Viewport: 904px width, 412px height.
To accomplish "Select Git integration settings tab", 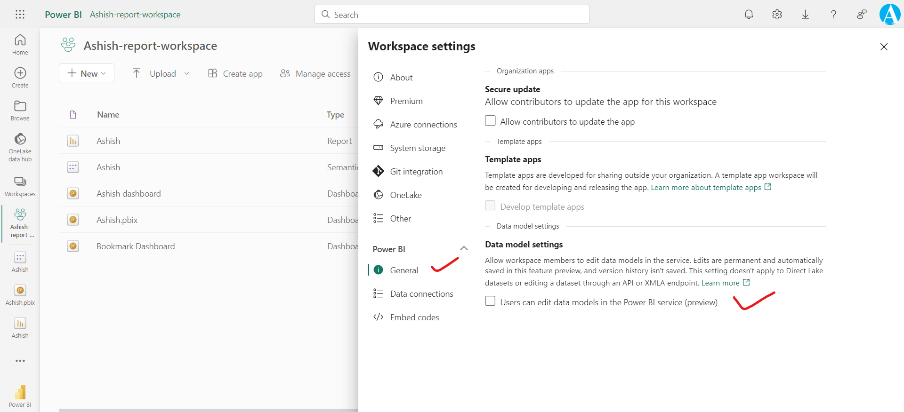I will pyautogui.click(x=416, y=172).
